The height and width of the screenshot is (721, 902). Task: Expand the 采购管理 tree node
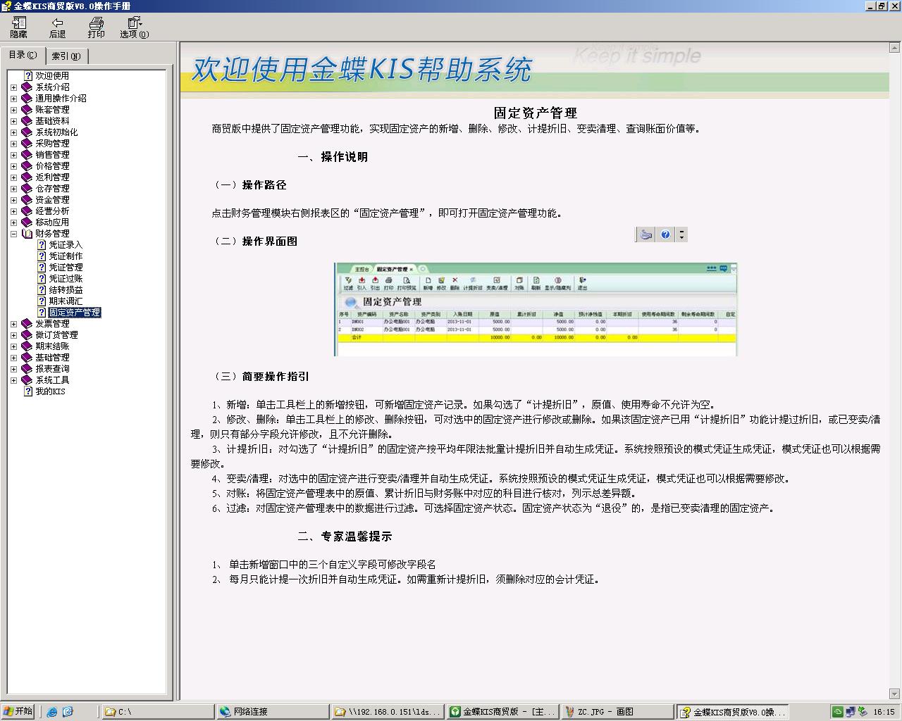[x=13, y=144]
